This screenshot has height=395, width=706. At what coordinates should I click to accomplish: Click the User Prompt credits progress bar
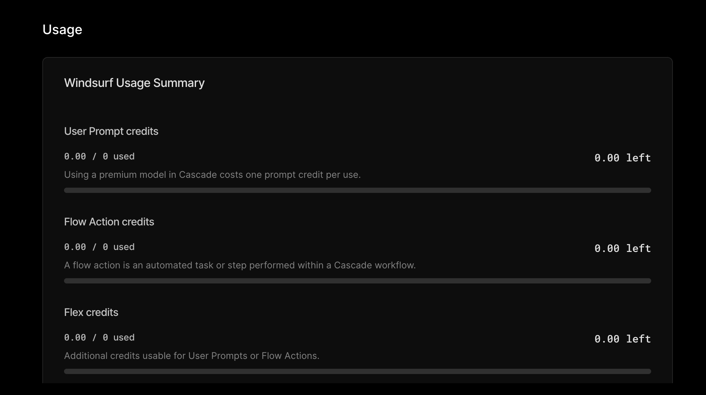pos(357,190)
